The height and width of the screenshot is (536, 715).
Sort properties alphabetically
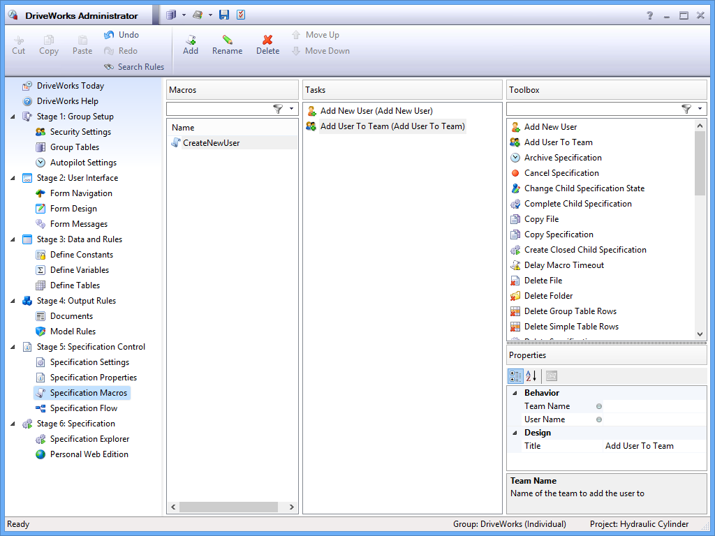tap(531, 376)
